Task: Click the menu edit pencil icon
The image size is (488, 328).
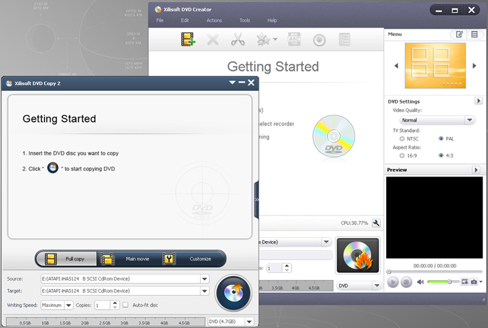Action: point(460,35)
